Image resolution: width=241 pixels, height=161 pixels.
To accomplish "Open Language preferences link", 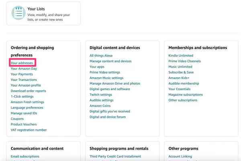I will pyautogui.click(x=27, y=108).
